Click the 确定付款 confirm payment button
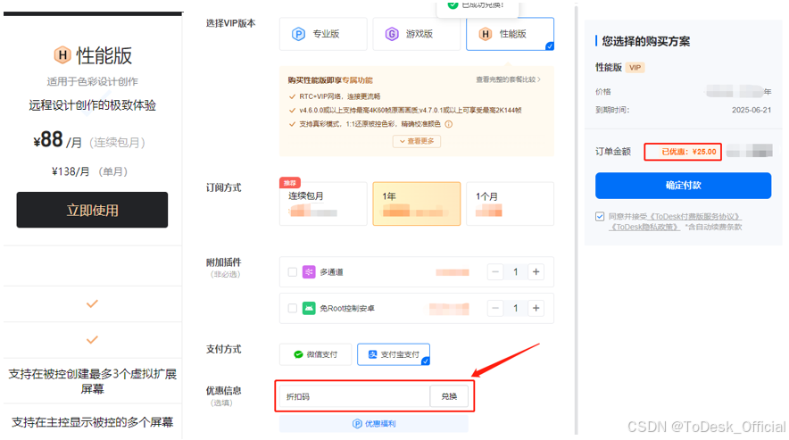Screen dimensions: 789x440 pos(683,186)
